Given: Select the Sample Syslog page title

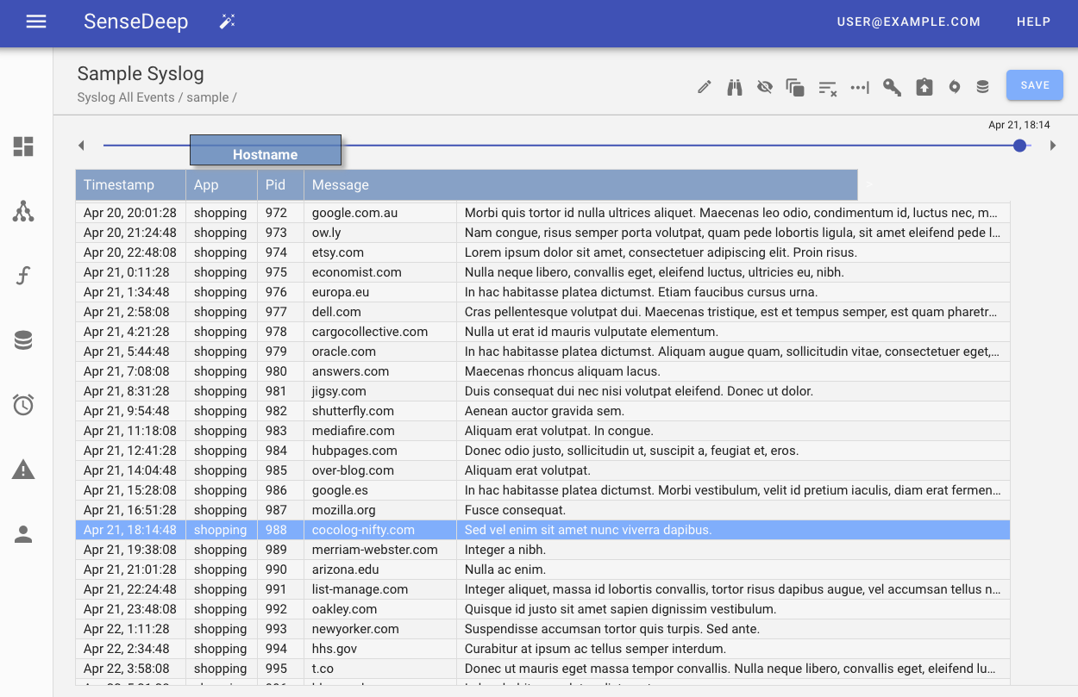Looking at the screenshot, I should click(x=141, y=73).
